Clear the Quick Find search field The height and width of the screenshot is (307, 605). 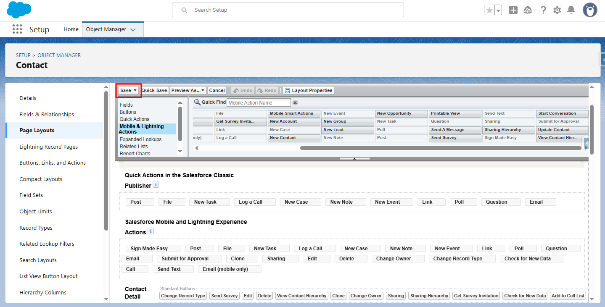click(x=295, y=103)
